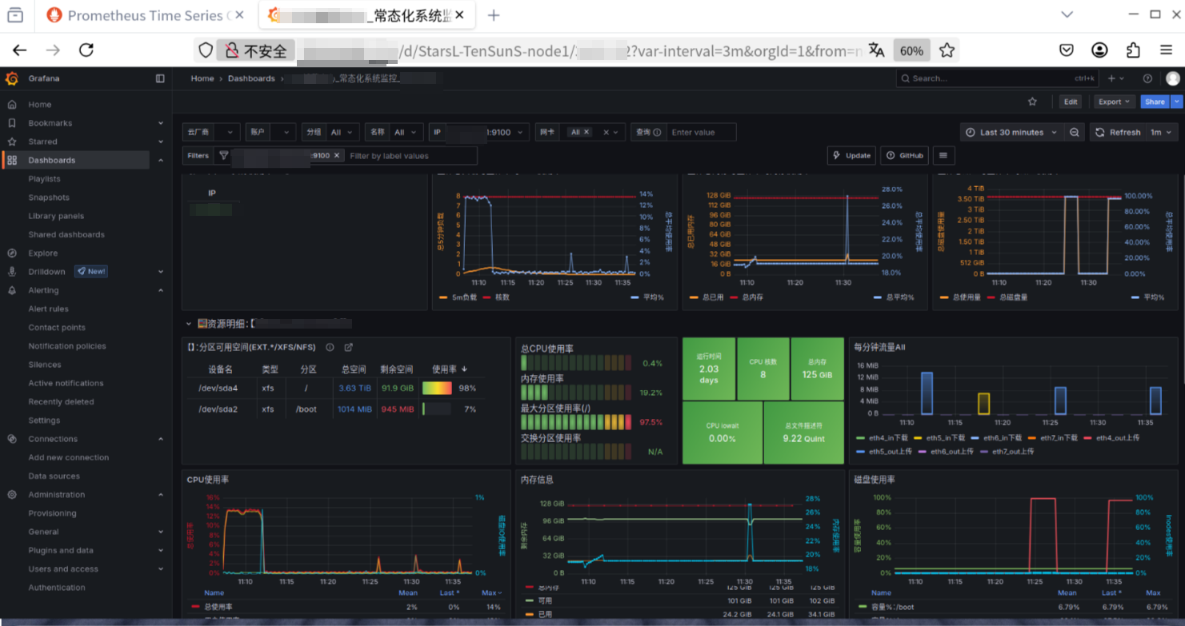Switch to the Prometheus Time Series browser tab
Image resolution: width=1185 pixels, height=626 pixels.
[144, 14]
